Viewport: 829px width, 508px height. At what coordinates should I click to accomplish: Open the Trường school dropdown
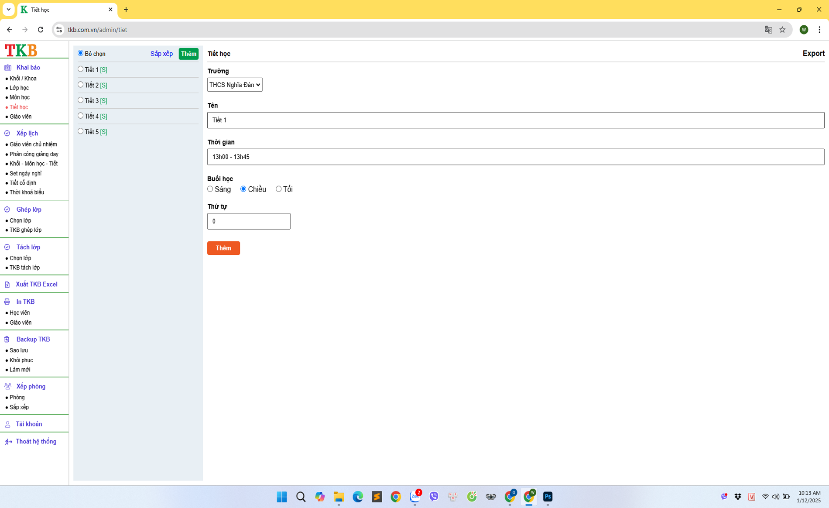coord(234,85)
